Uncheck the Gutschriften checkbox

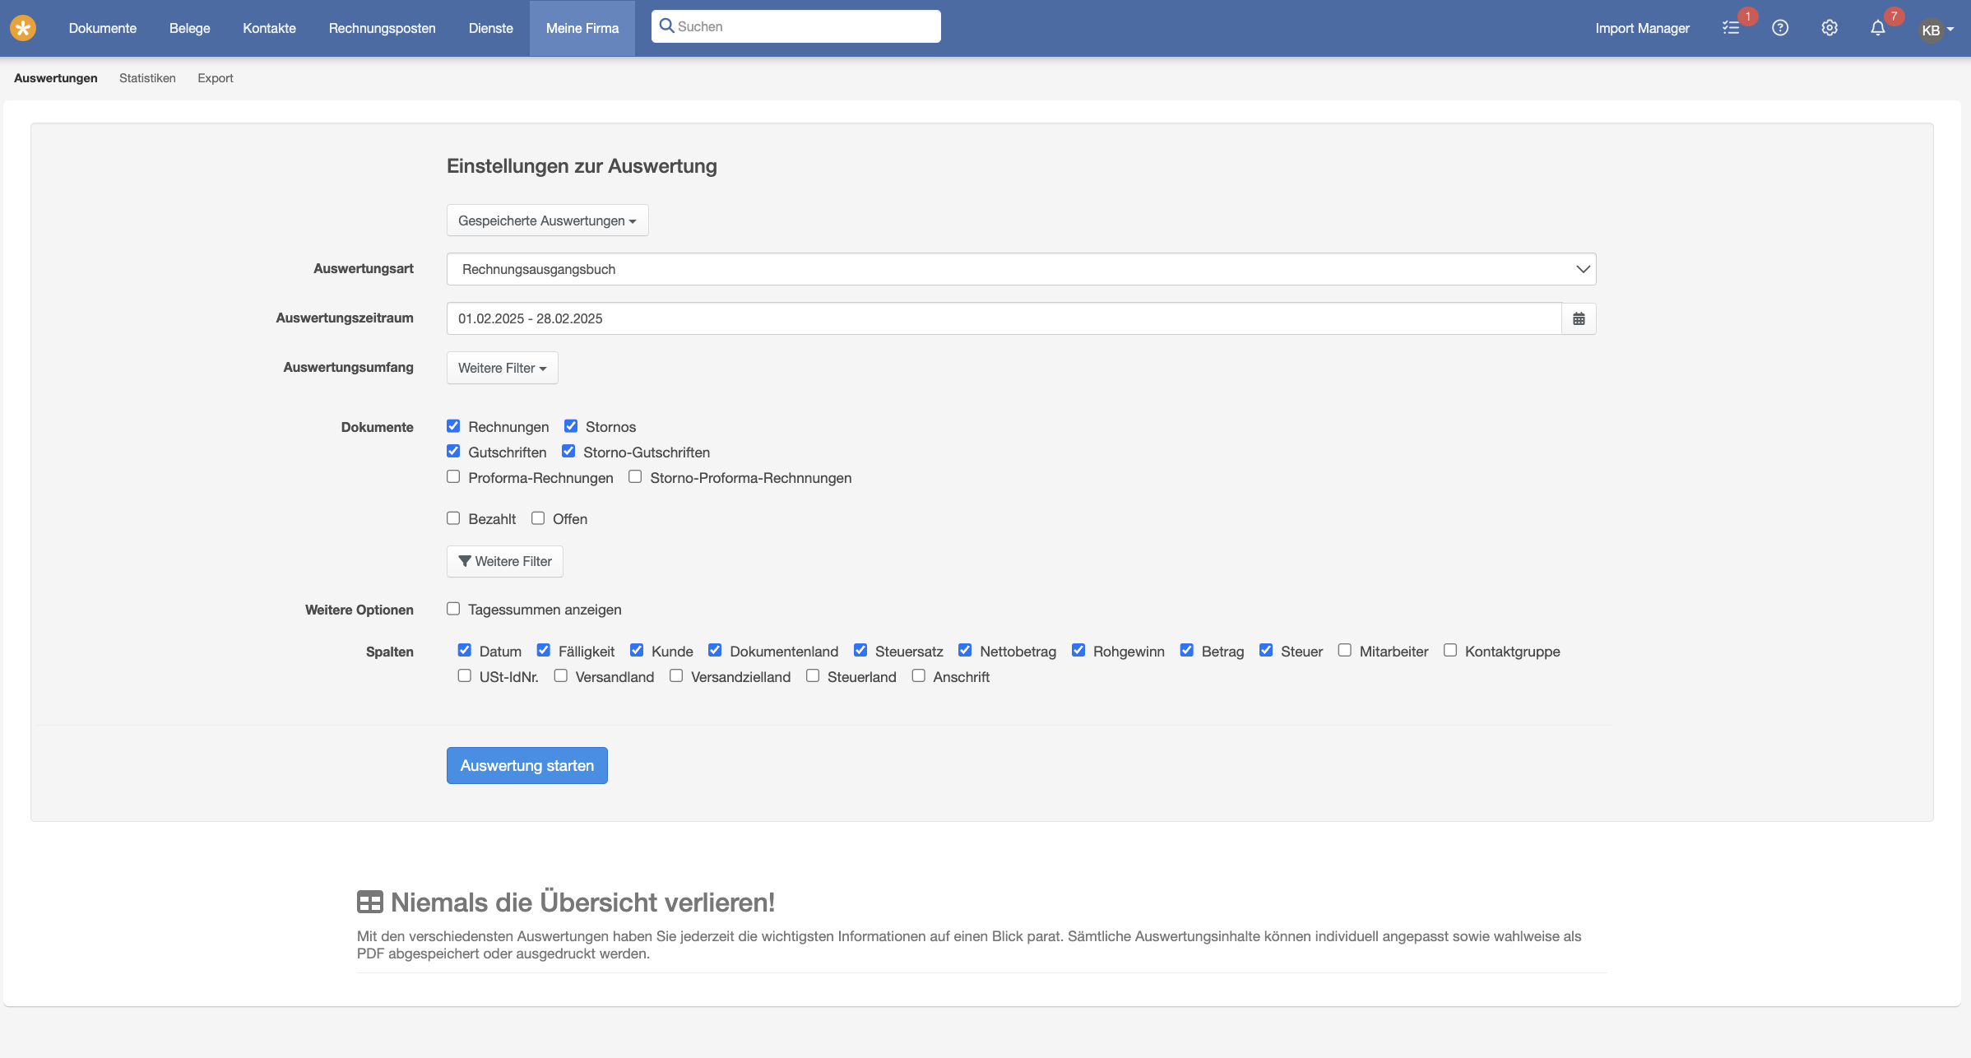tap(453, 452)
